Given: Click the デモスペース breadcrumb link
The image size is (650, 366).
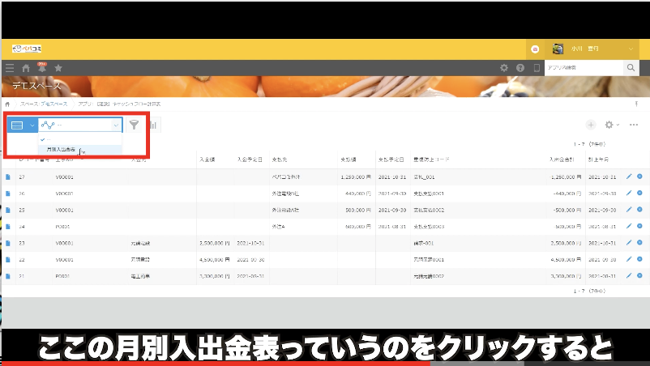Looking at the screenshot, I should coord(45,104).
